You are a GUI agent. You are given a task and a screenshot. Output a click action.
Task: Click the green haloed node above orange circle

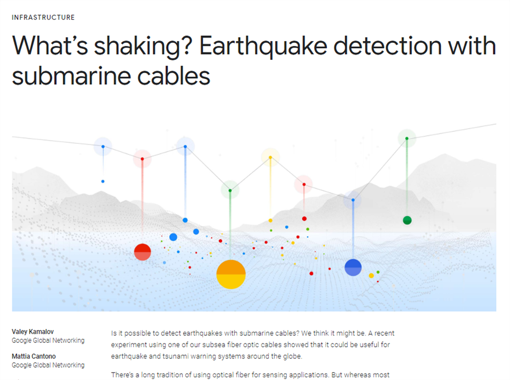pos(230,190)
